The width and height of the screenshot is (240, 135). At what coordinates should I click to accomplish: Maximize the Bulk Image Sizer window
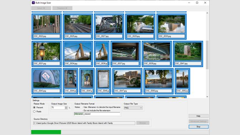coord(197,3)
